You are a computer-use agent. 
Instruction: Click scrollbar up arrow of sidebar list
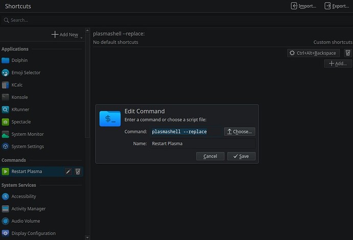click(x=87, y=30)
